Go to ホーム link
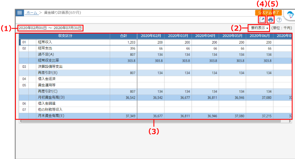Screen dimensions: 295x159 (x=32, y=12)
